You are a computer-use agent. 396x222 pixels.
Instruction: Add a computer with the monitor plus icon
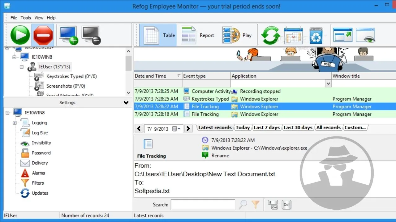click(68, 35)
